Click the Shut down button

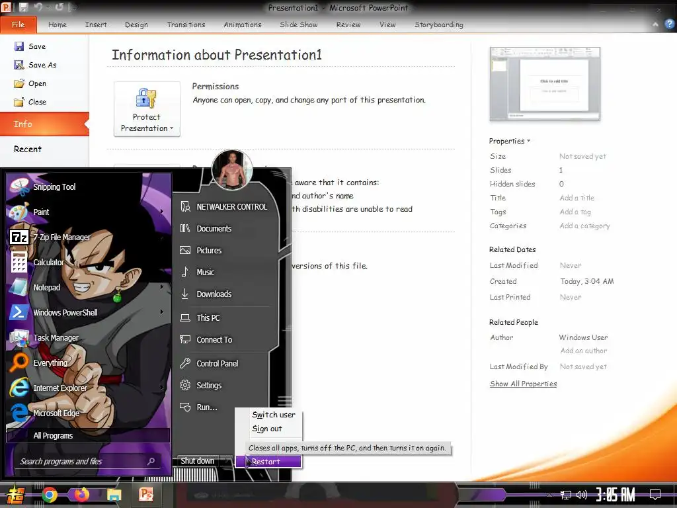(197, 461)
